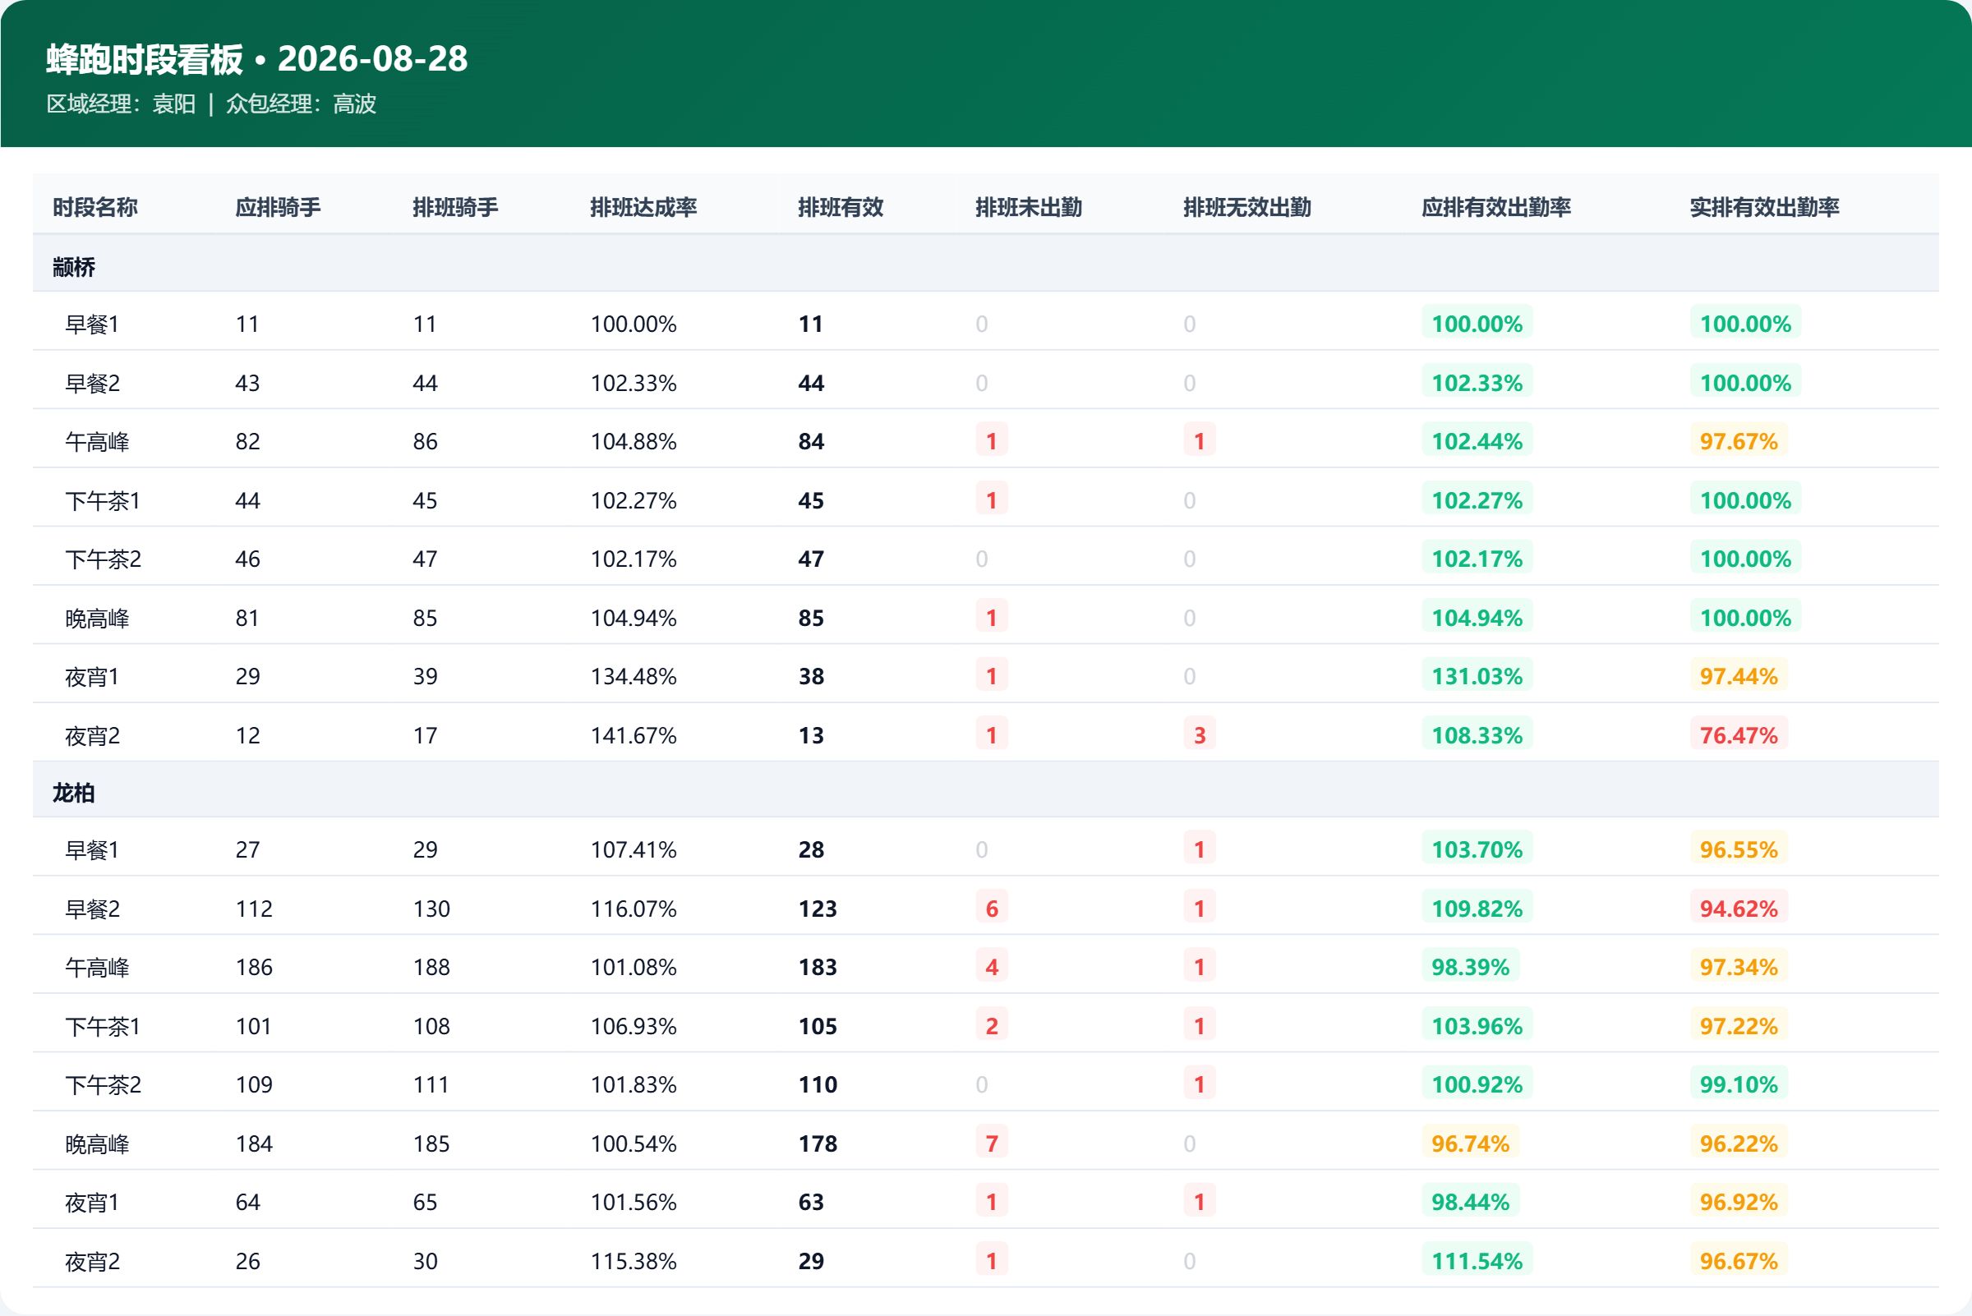Click the 区域经理：袁阳 subtitle text
Viewport: 1972px width, 1316px height.
(x=121, y=104)
